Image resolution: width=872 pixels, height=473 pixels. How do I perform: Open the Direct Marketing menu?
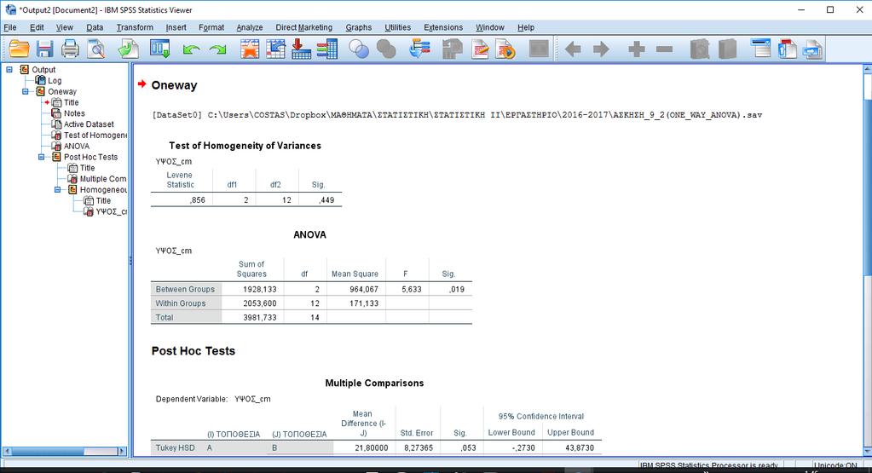[x=303, y=27]
